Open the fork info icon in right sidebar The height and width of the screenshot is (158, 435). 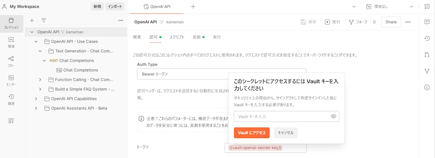tap(427, 71)
